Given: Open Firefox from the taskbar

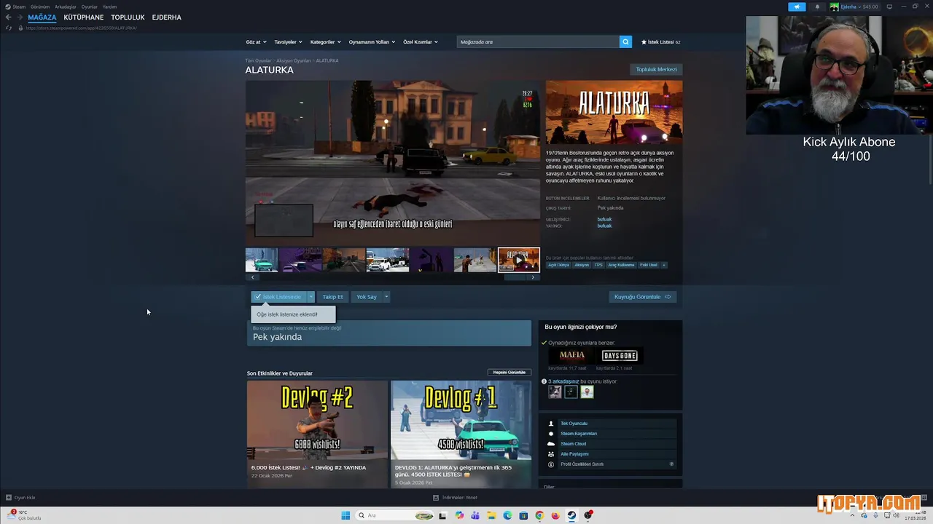Looking at the screenshot, I should pos(555,515).
